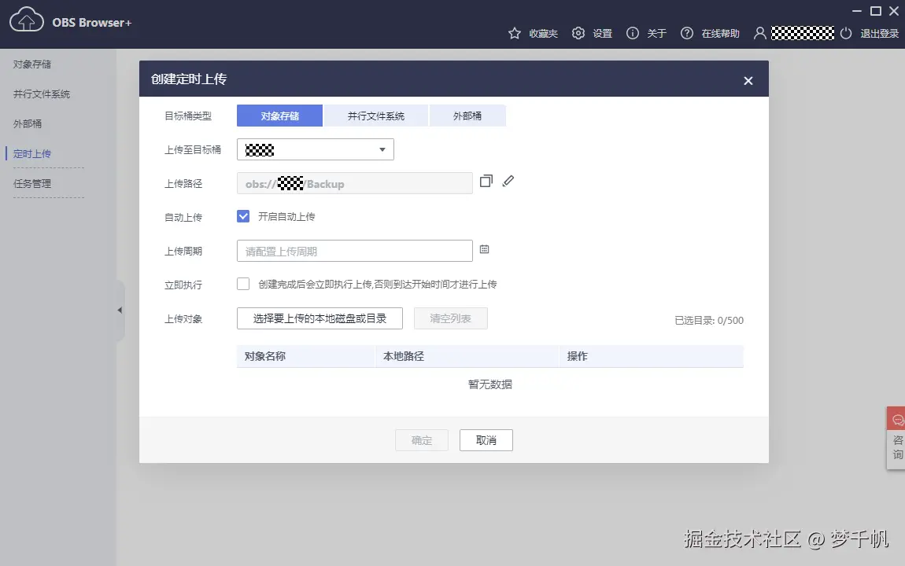The height and width of the screenshot is (566, 905).
Task: Click the user account avatar icon
Action: click(x=760, y=34)
